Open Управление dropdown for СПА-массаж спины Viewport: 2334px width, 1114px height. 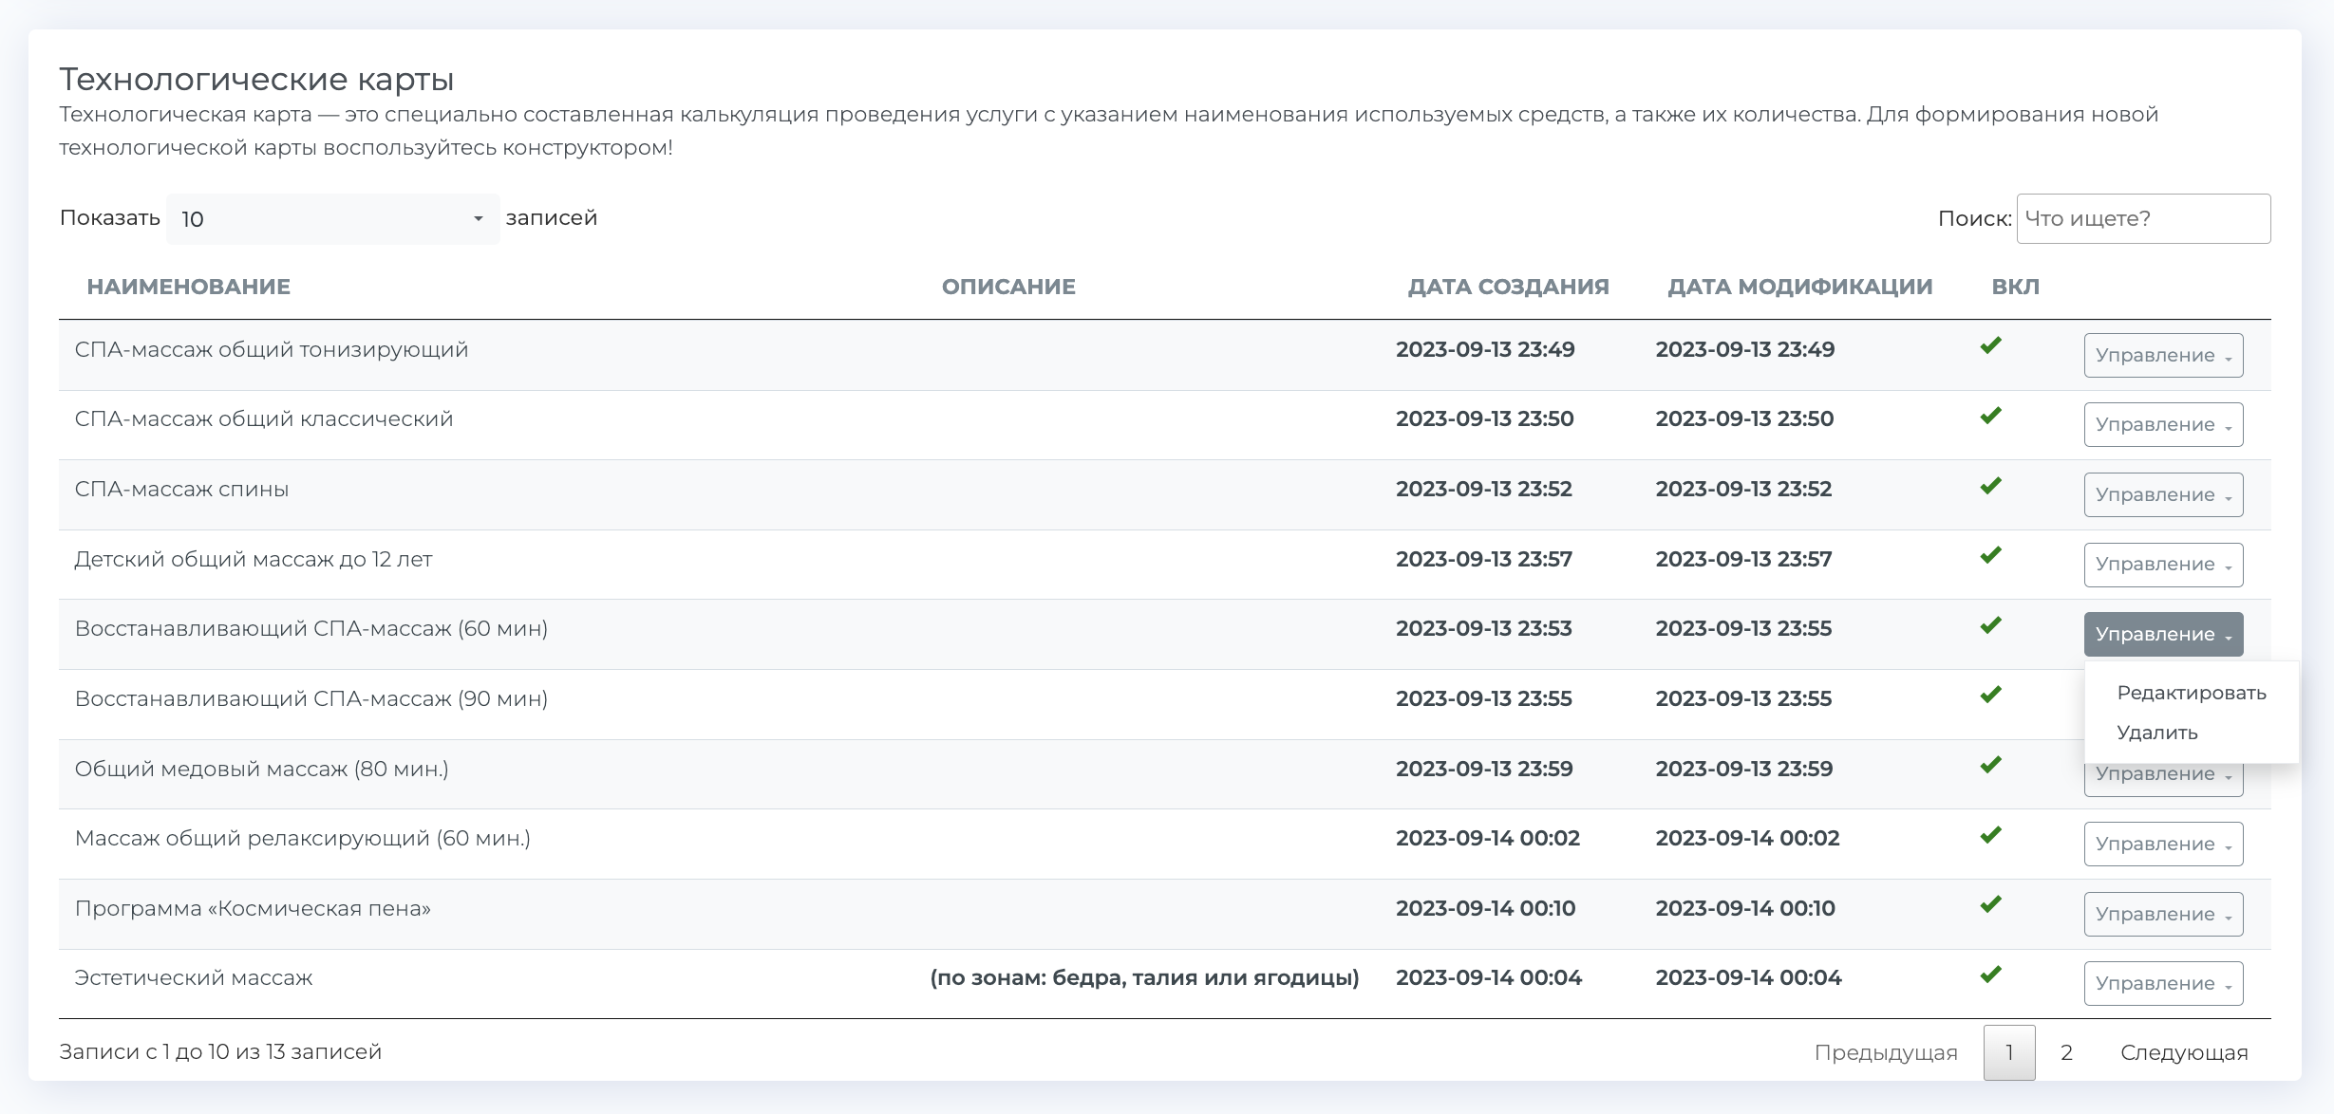point(2162,494)
